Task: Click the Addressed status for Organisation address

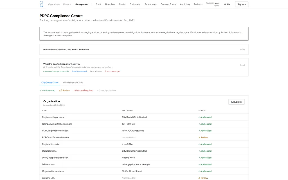Action: tap(205, 171)
